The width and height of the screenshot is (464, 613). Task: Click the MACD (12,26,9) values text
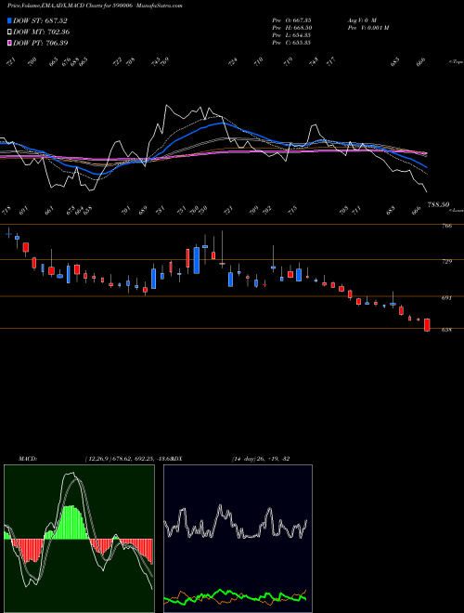(x=129, y=459)
